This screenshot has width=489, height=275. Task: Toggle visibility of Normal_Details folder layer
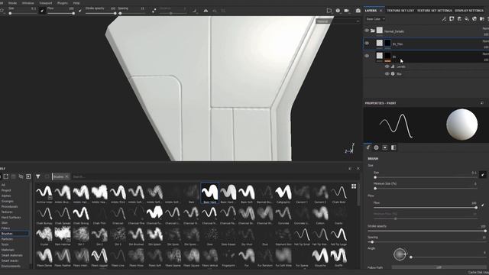pyautogui.click(x=367, y=31)
